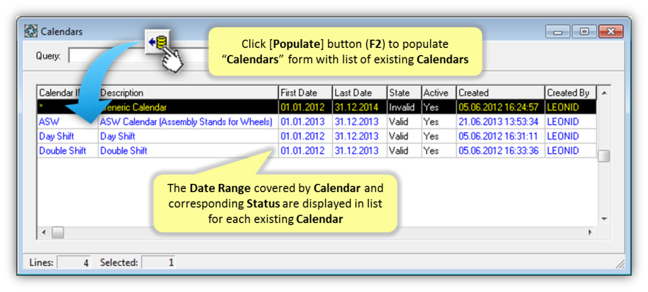The image size is (648, 292).
Task: Click Double Shift description cell
Action: (x=188, y=151)
